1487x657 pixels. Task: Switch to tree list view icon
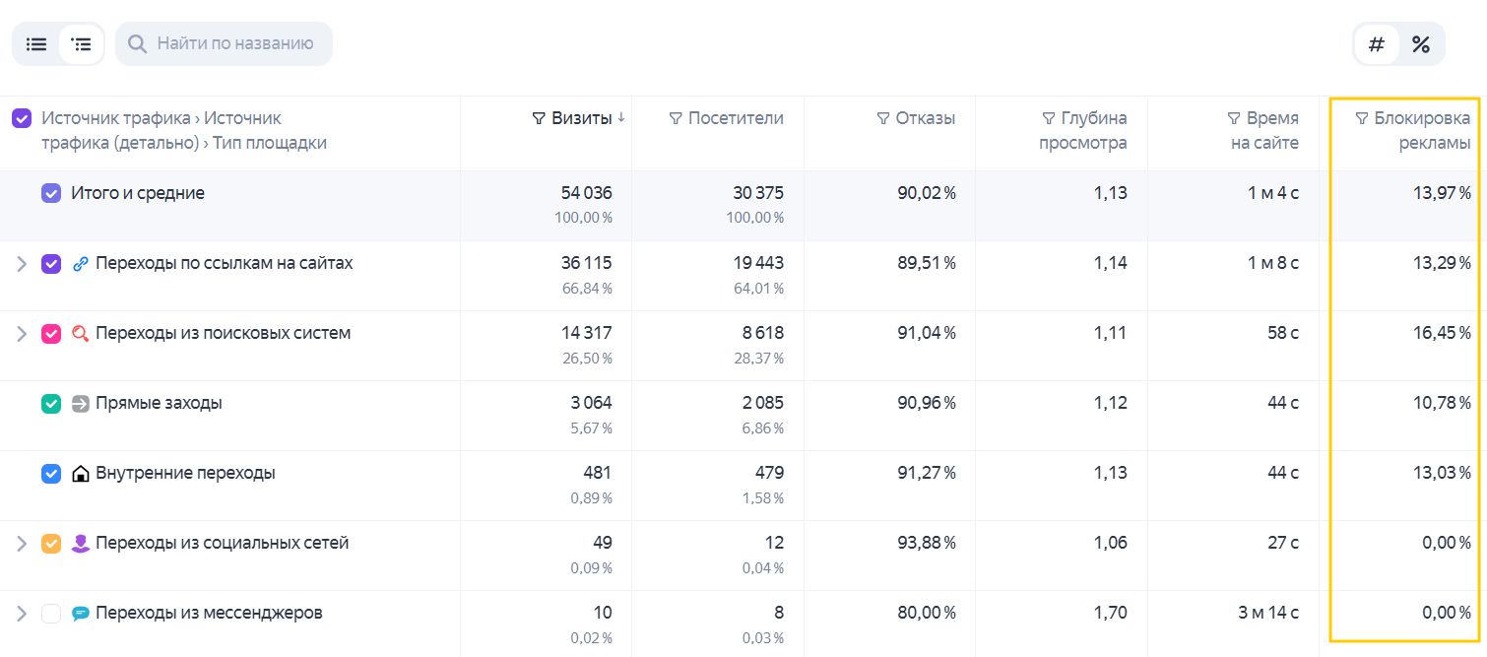point(81,44)
